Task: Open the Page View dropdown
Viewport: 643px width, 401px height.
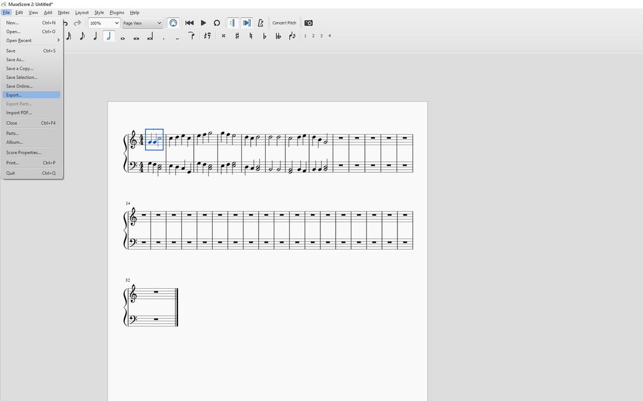Action: (x=141, y=23)
